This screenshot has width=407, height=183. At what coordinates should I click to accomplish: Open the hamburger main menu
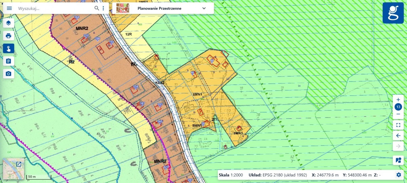(9, 8)
